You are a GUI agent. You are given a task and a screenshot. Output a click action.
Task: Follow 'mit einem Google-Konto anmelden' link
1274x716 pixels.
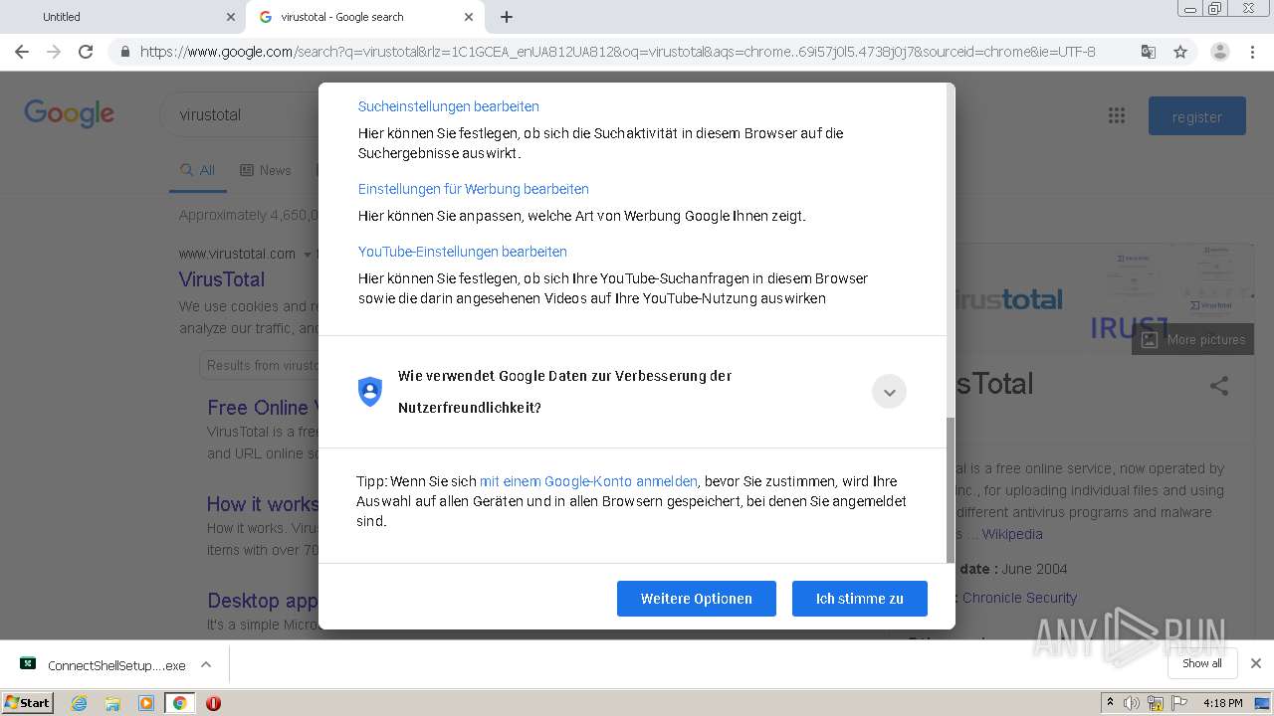tap(588, 481)
